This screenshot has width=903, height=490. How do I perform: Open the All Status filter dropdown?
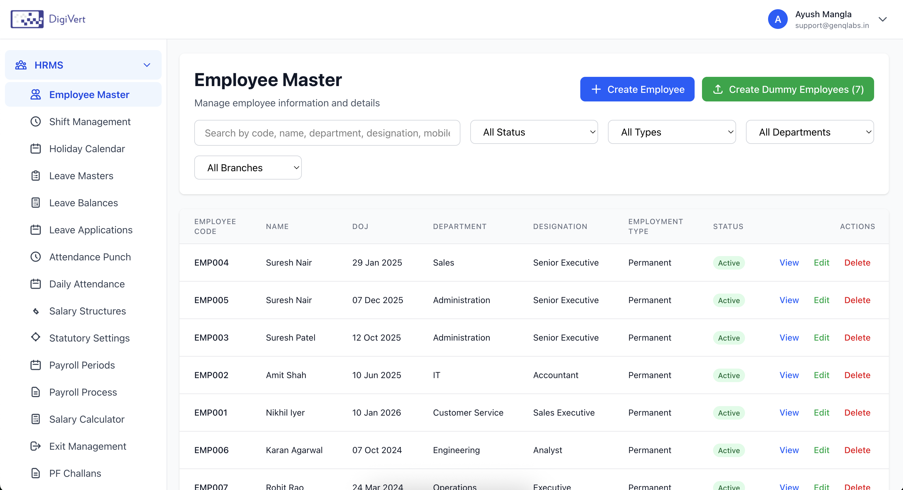click(x=534, y=132)
